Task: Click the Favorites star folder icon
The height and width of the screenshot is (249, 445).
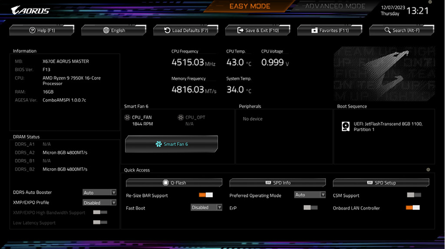Action: click(314, 30)
